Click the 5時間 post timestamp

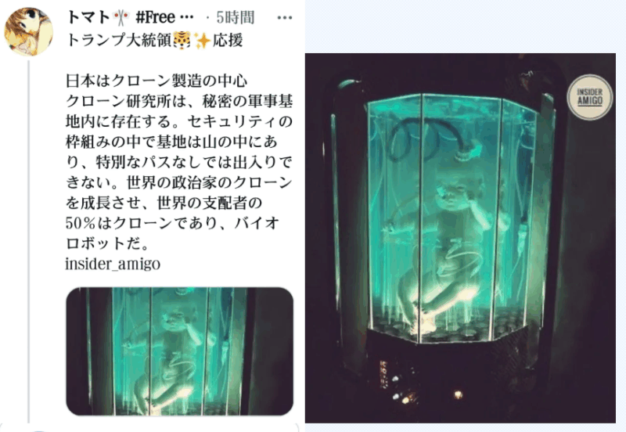coord(236,17)
